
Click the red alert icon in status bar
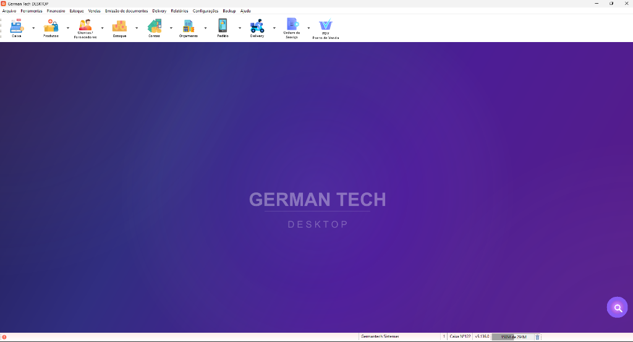(4, 337)
